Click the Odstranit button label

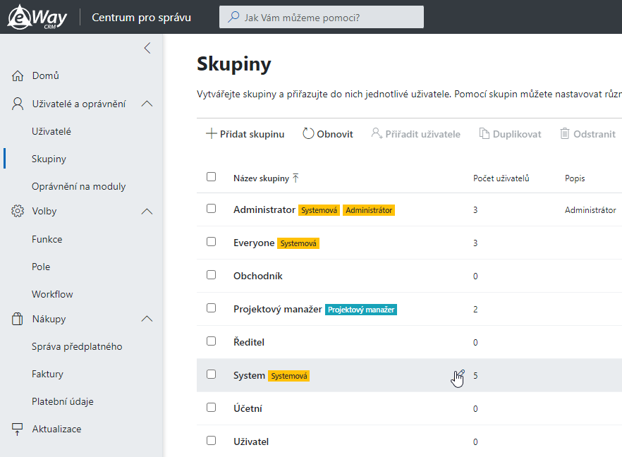coord(594,134)
